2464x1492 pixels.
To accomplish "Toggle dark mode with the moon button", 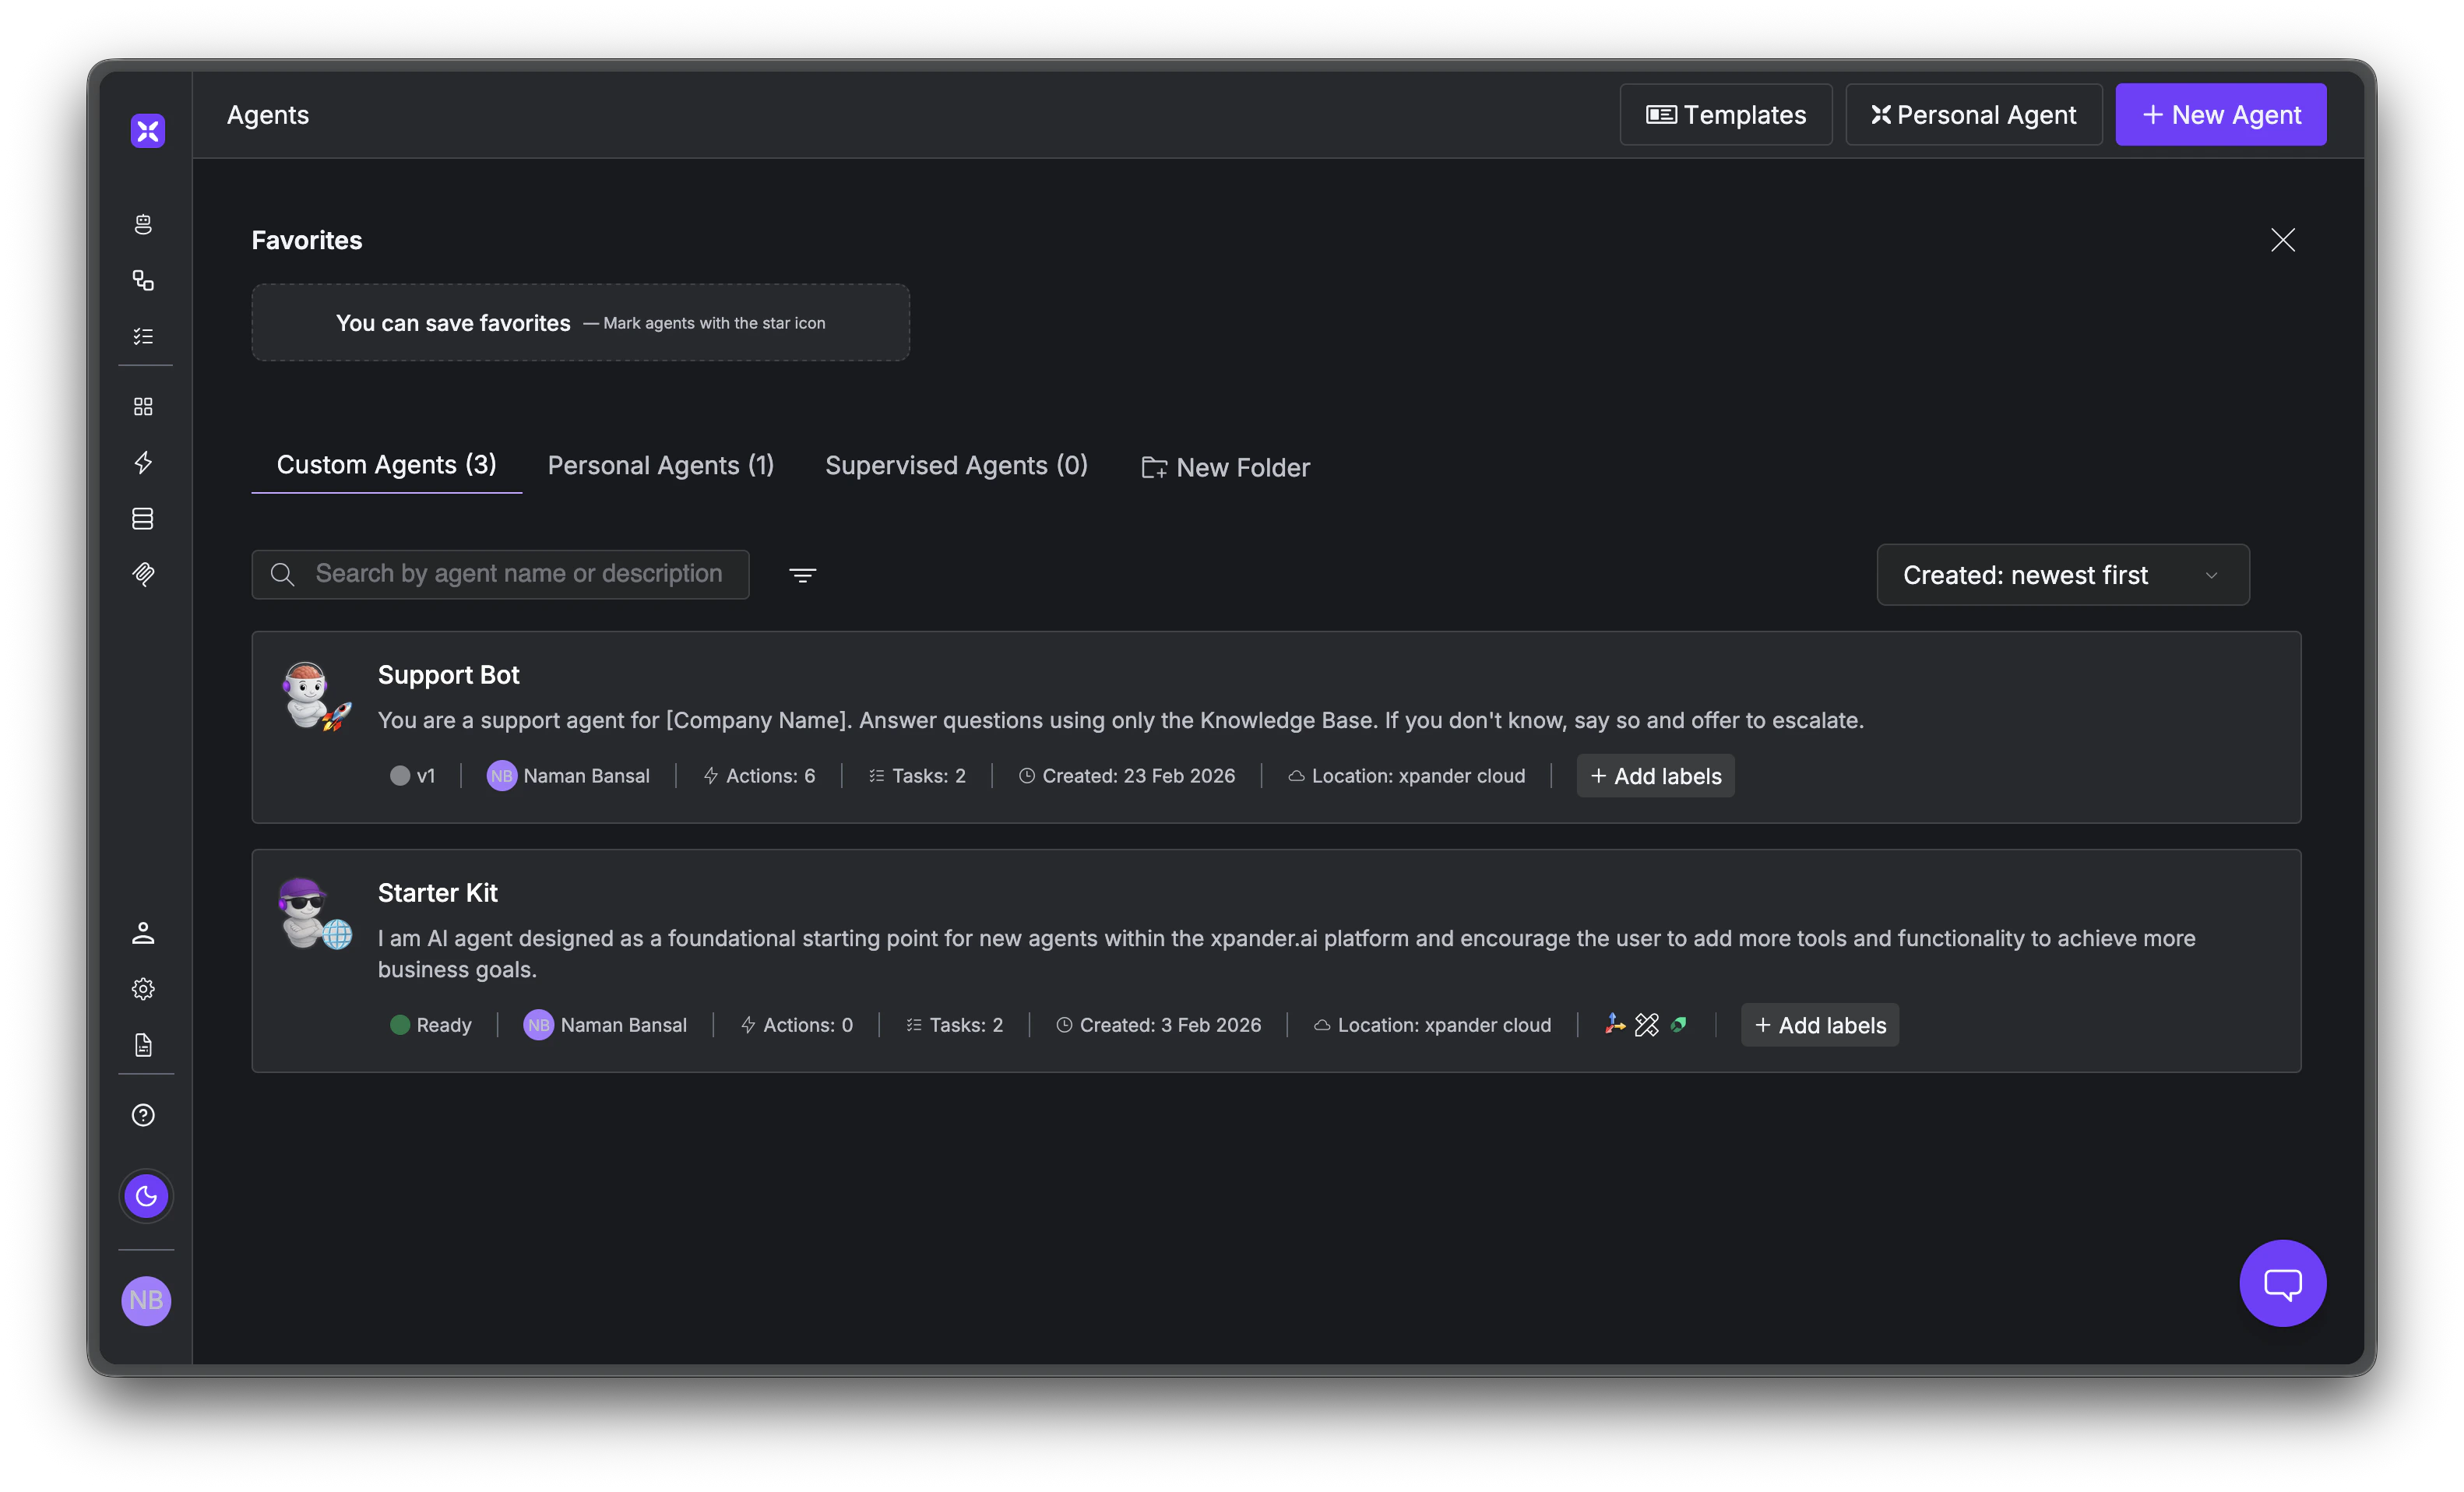I will click(146, 1195).
